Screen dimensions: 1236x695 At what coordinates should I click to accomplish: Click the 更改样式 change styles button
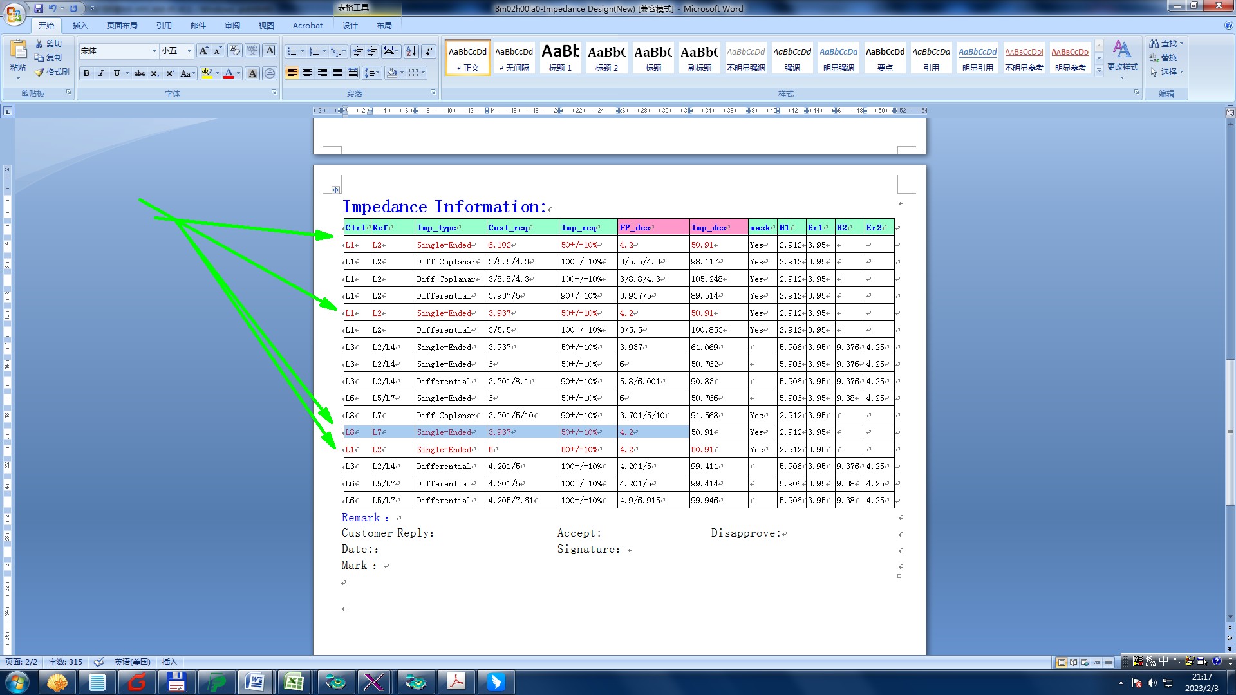coord(1122,58)
